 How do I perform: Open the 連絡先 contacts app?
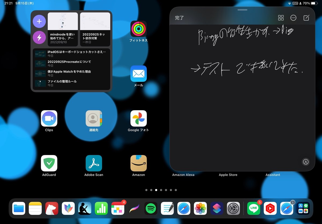click(x=94, y=118)
